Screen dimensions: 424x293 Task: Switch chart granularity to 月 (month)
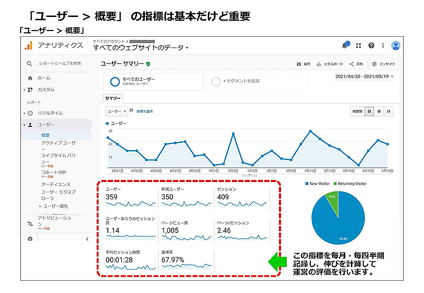point(388,111)
